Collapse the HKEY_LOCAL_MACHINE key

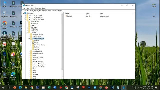click(25, 20)
